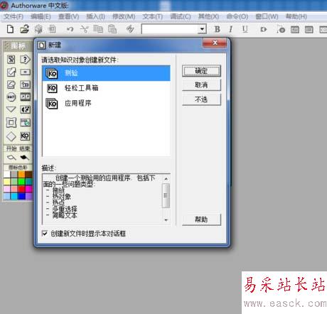Select the Decision diamond icon
This screenshot has width=327, height=314.
pos(11,136)
